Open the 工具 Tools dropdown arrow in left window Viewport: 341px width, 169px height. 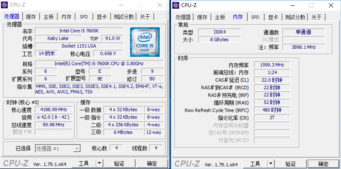pos(99,163)
